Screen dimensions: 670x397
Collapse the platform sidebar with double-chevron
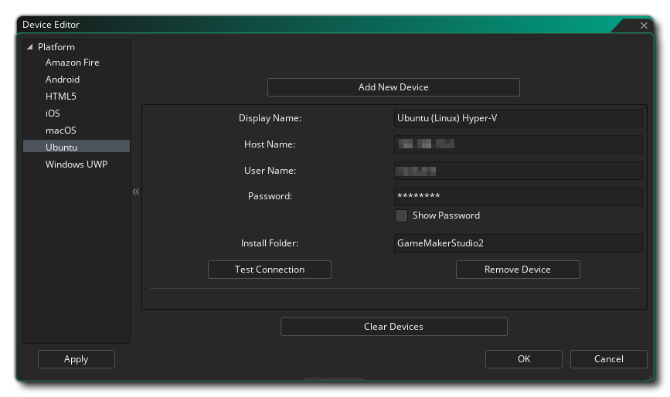click(136, 192)
